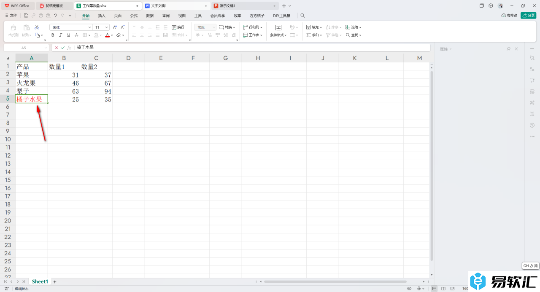Image resolution: width=540 pixels, height=292 pixels.
Task: Open the 公式 ribbon tab
Action: (134, 16)
